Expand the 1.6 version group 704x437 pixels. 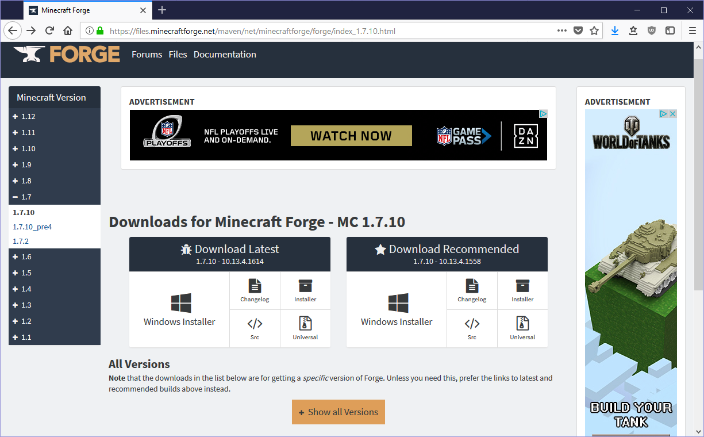pyautogui.click(x=55, y=256)
